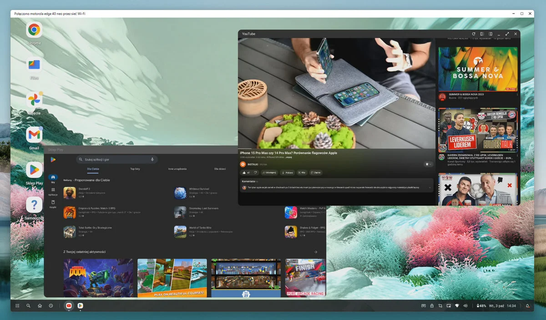Expand the Komentarze section chevron
This screenshot has height=320, width=546.
click(430, 187)
